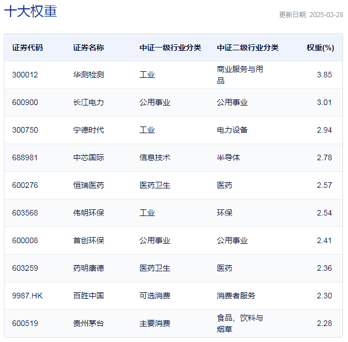Click 医药卫生 in the 药明康德 row
This screenshot has height=342, width=348.
pyautogui.click(x=155, y=268)
